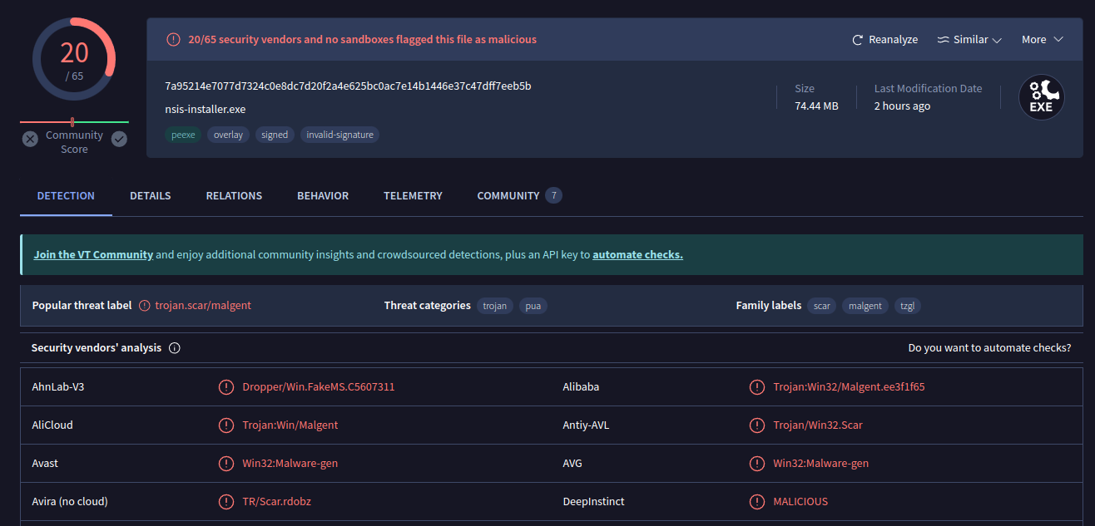The height and width of the screenshot is (526, 1095).
Task: Switch to the DETAILS tab
Action: click(150, 196)
